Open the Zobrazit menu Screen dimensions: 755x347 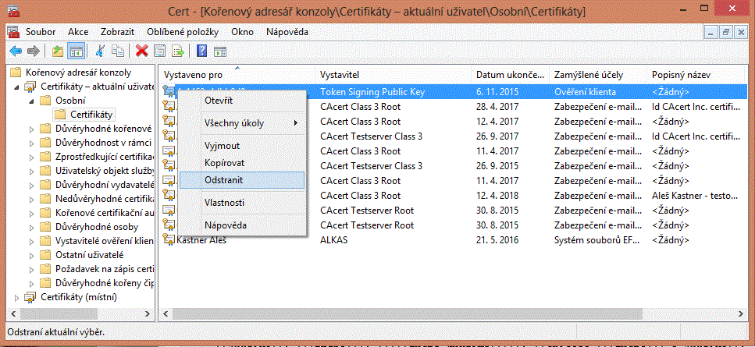pos(118,32)
